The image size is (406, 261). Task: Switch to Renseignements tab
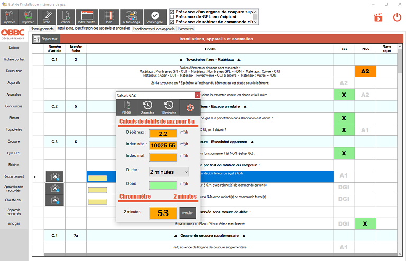coord(42,29)
